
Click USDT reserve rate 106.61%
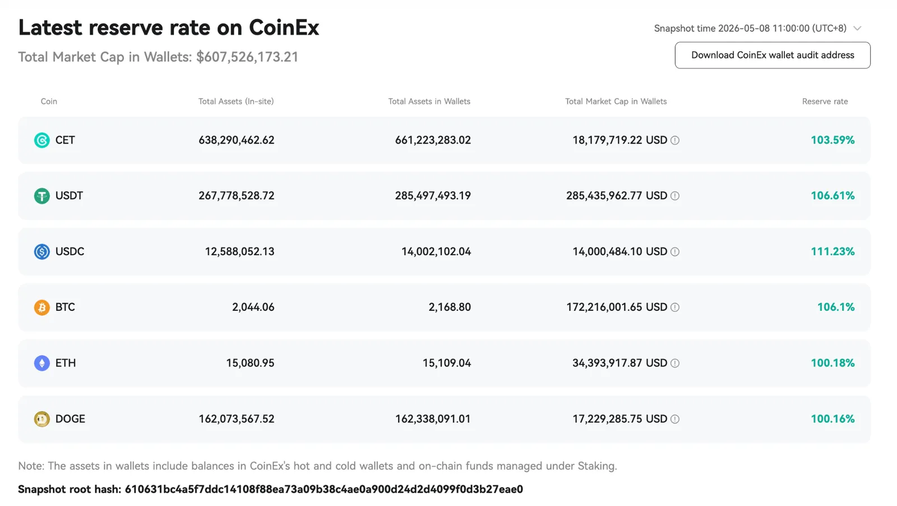833,196
